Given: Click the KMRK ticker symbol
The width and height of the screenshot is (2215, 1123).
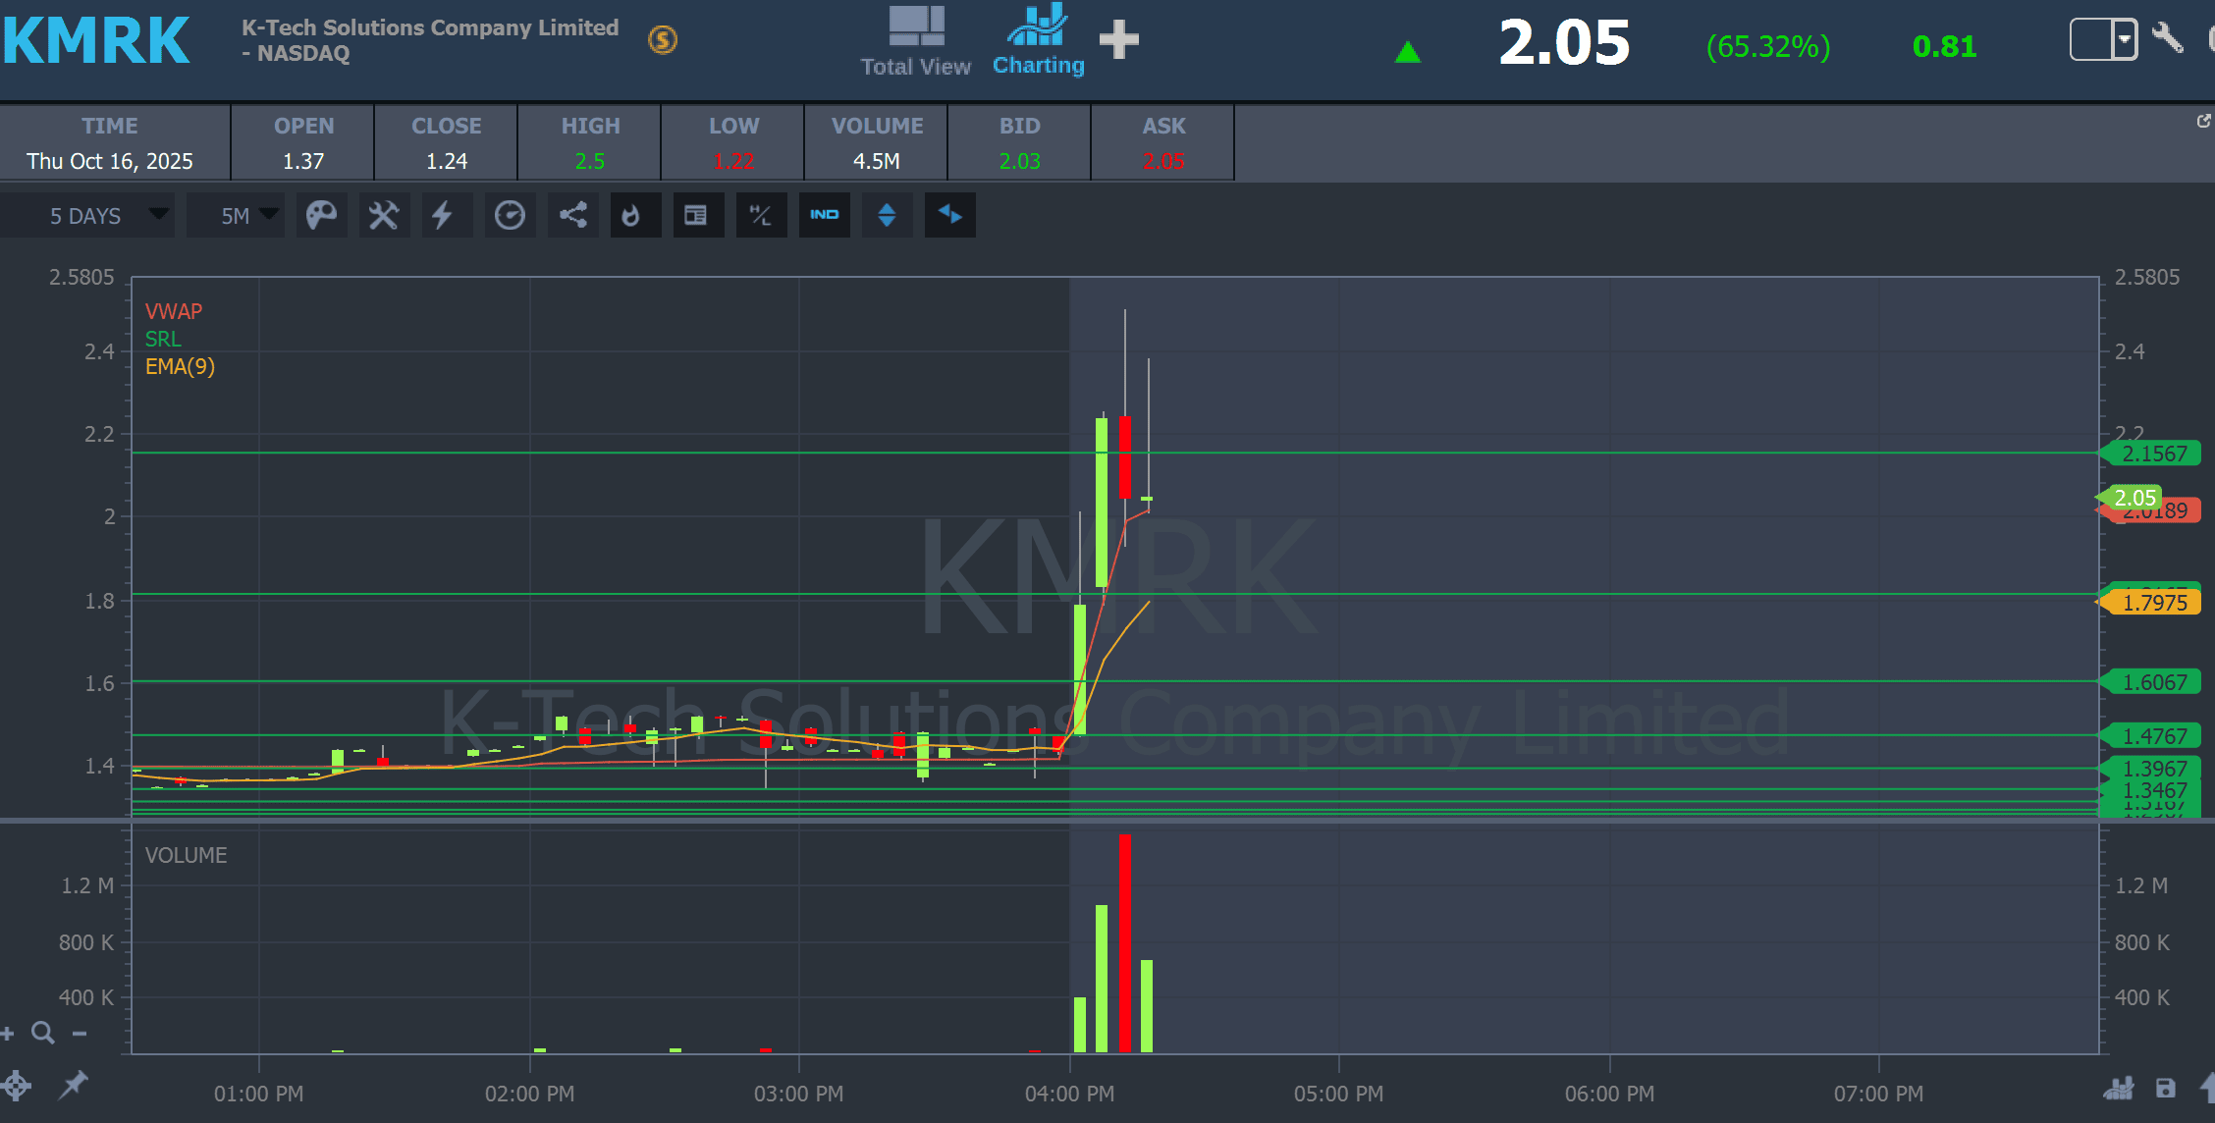Looking at the screenshot, I should coord(96,41).
